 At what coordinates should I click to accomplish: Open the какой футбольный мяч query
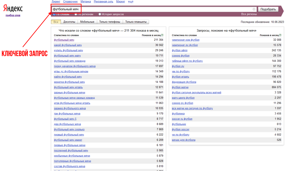(68, 45)
